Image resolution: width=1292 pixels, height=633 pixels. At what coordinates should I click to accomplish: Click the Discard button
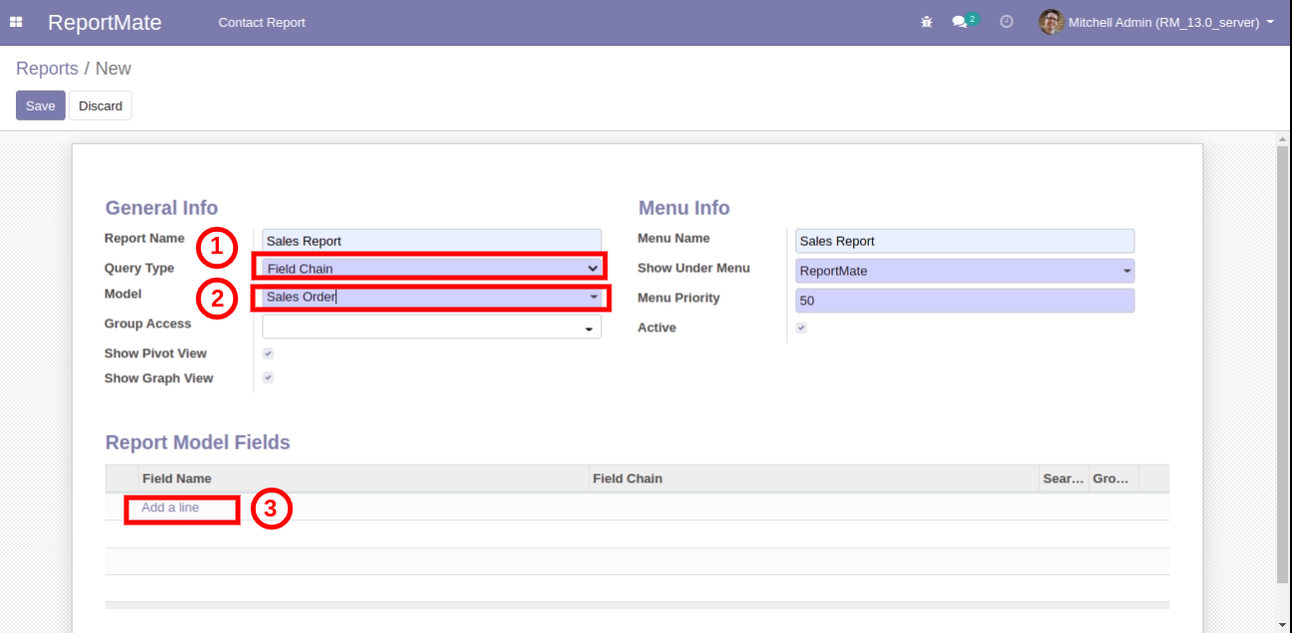pyautogui.click(x=101, y=105)
